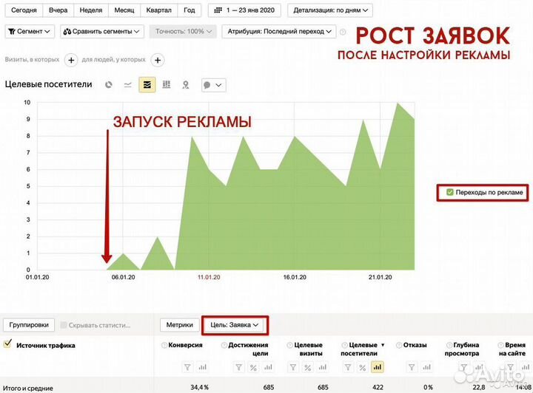This screenshot has width=533, height=393.
Task: Toggle Скрывать статисти... checkbox
Action: pyautogui.click(x=64, y=325)
